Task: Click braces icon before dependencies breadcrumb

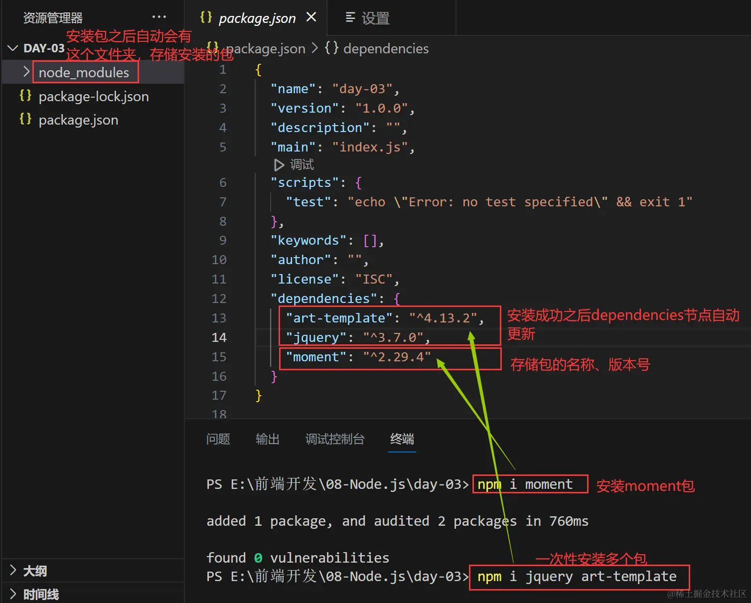Action: (331, 48)
